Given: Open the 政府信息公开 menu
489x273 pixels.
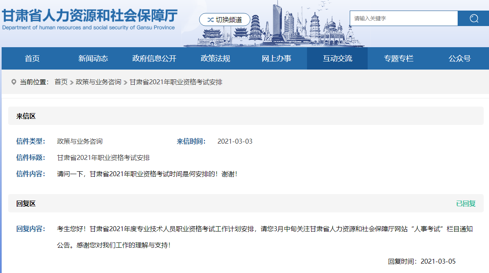Looking at the screenshot, I should (154, 58).
